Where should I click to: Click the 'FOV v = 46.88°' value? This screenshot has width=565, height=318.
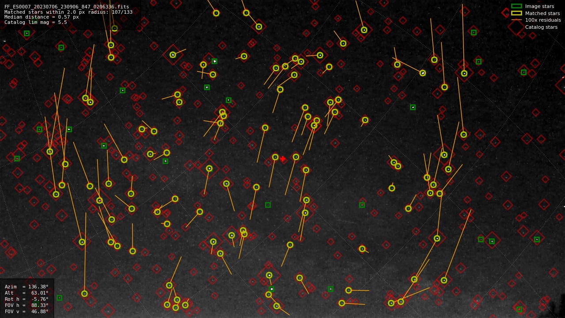pos(27,311)
